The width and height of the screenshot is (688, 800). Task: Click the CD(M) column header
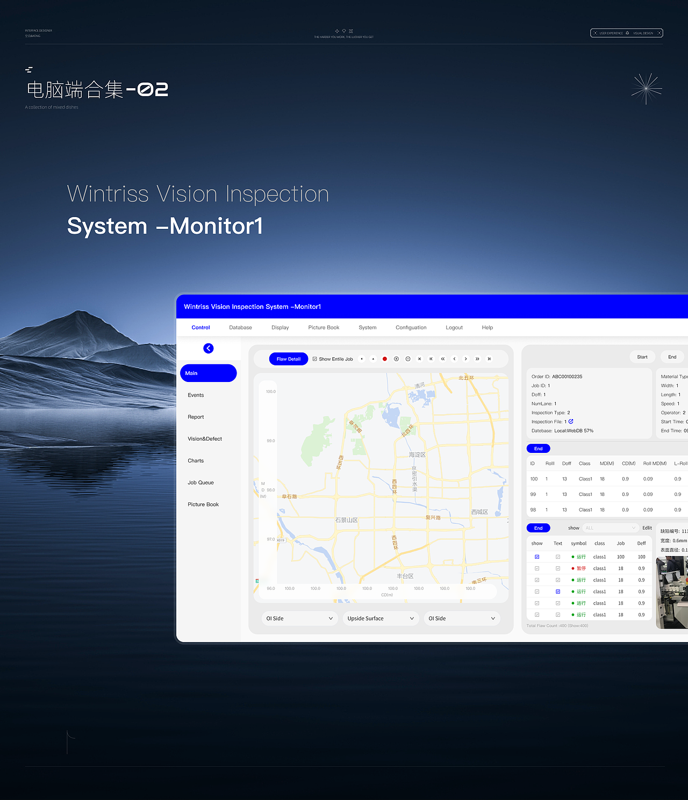tap(629, 464)
